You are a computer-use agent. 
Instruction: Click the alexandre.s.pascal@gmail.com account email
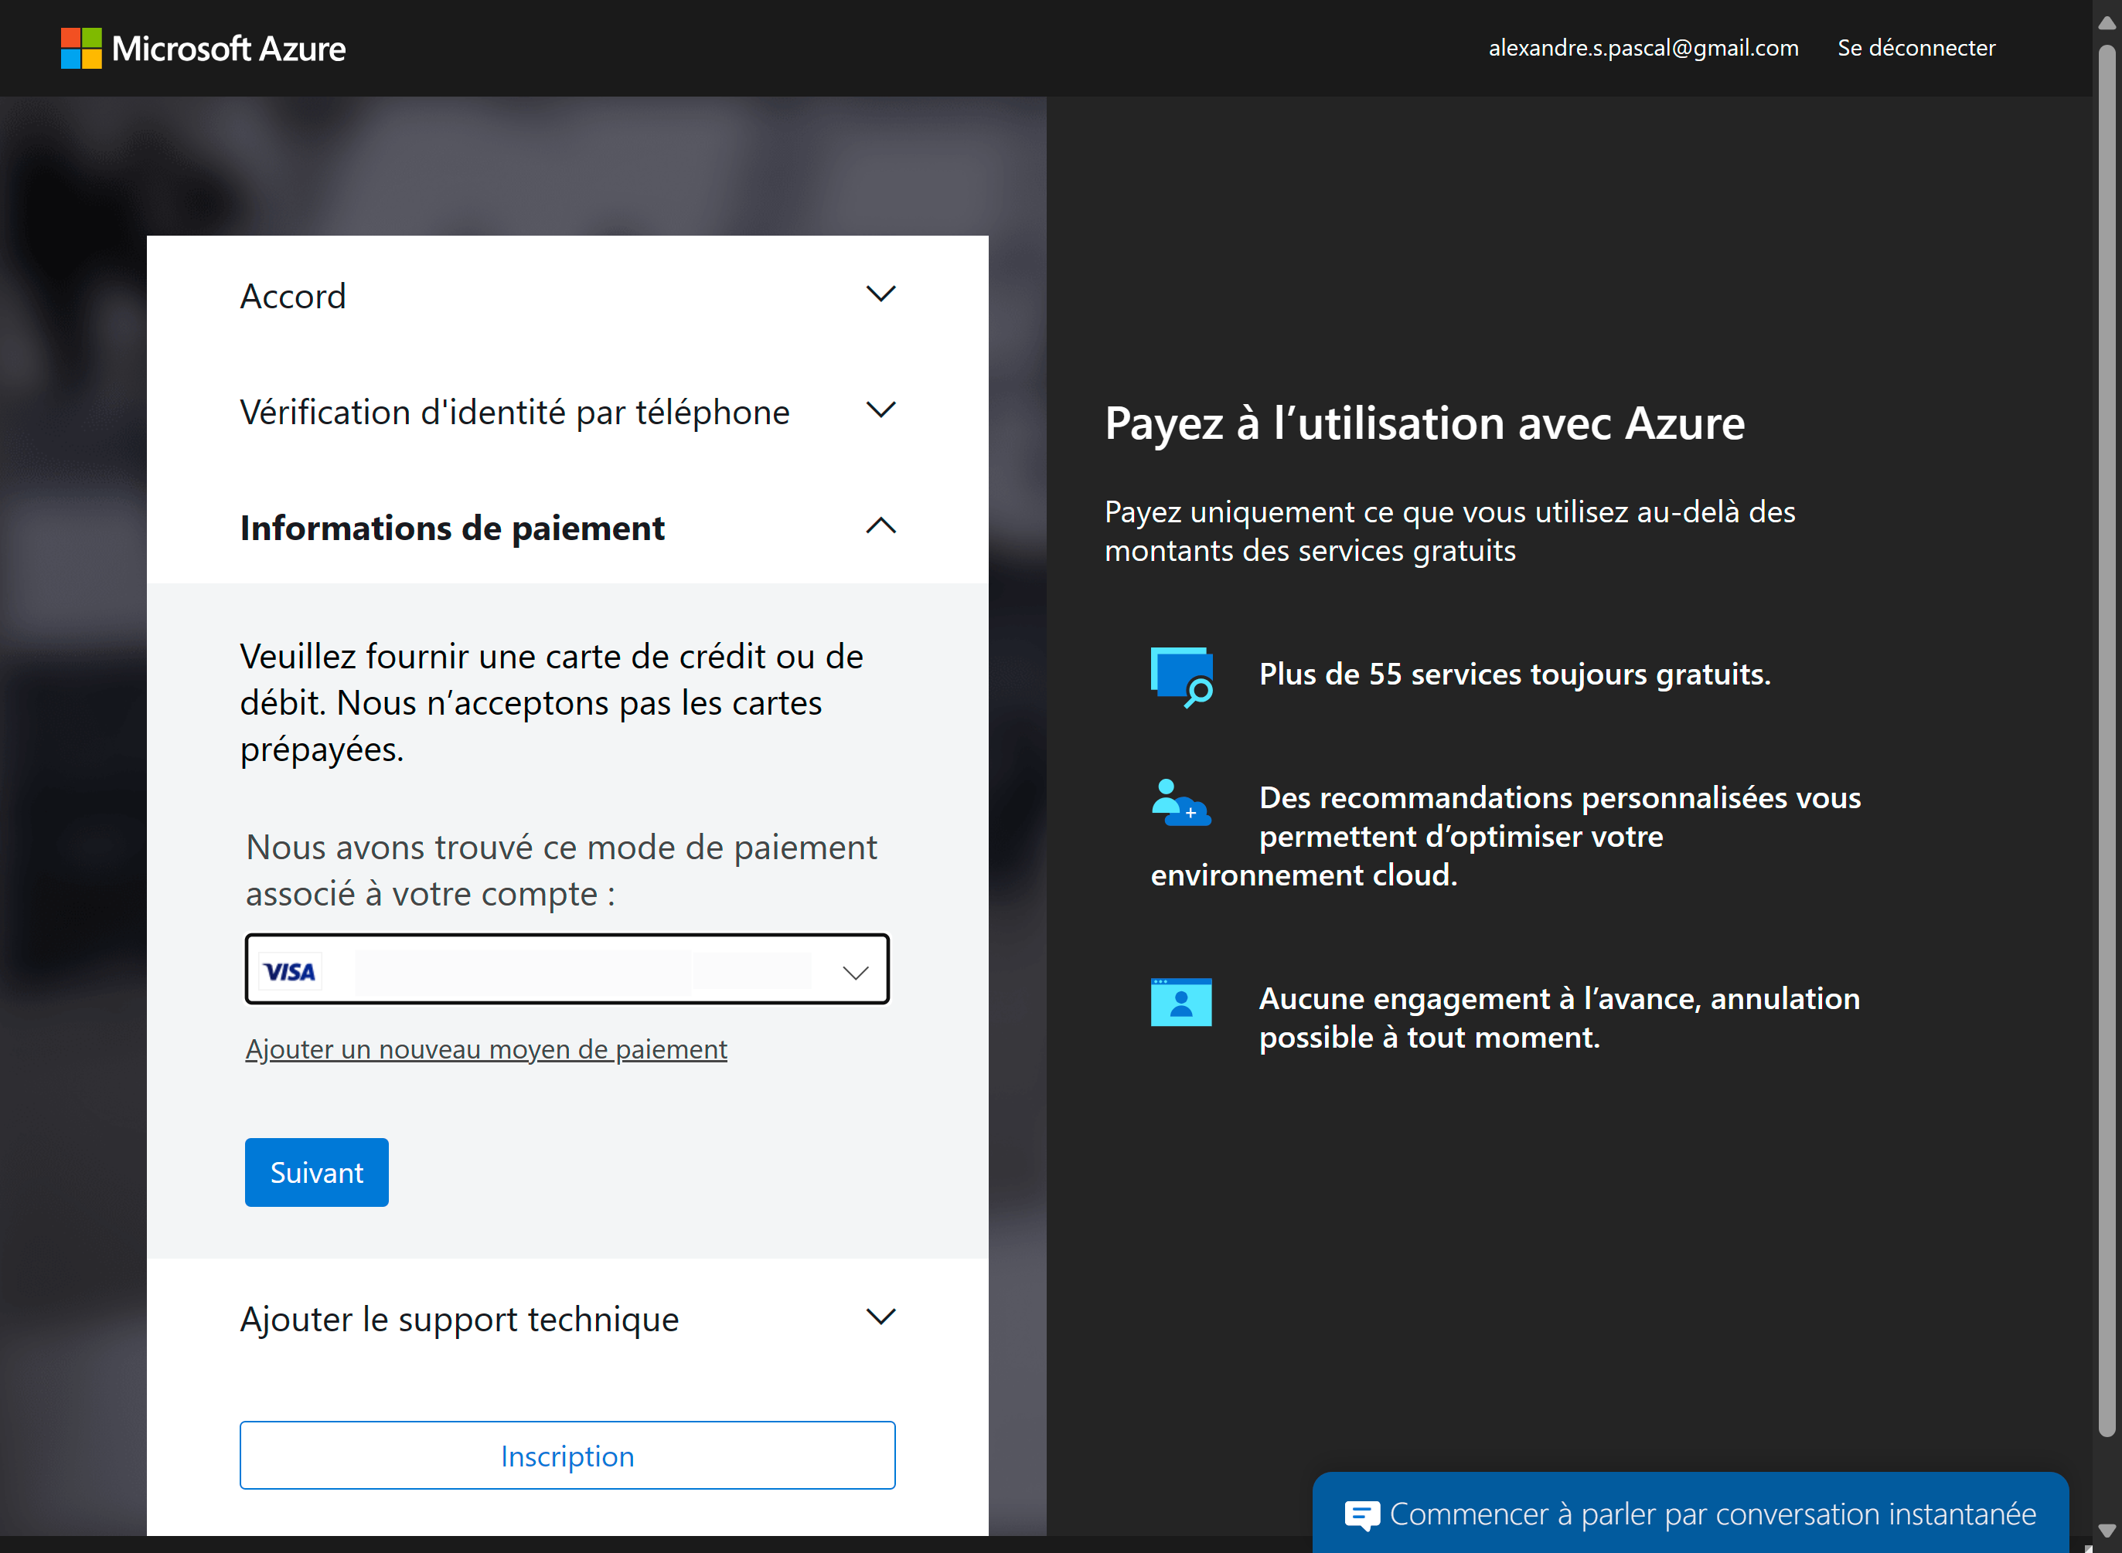(x=1643, y=48)
